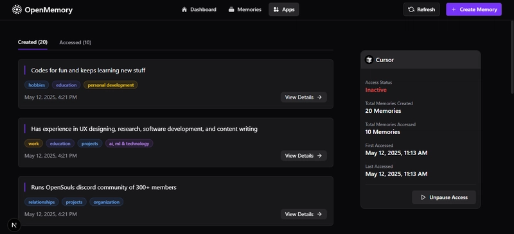This screenshot has height=234, width=514.
Task: Click the projects tag on UX designing memory
Action: [90, 144]
